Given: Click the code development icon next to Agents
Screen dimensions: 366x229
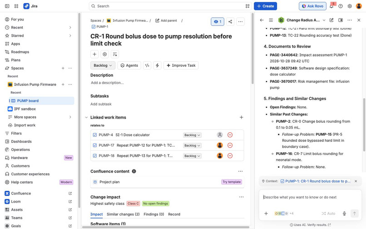Looking at the screenshot, I should (x=147, y=65).
